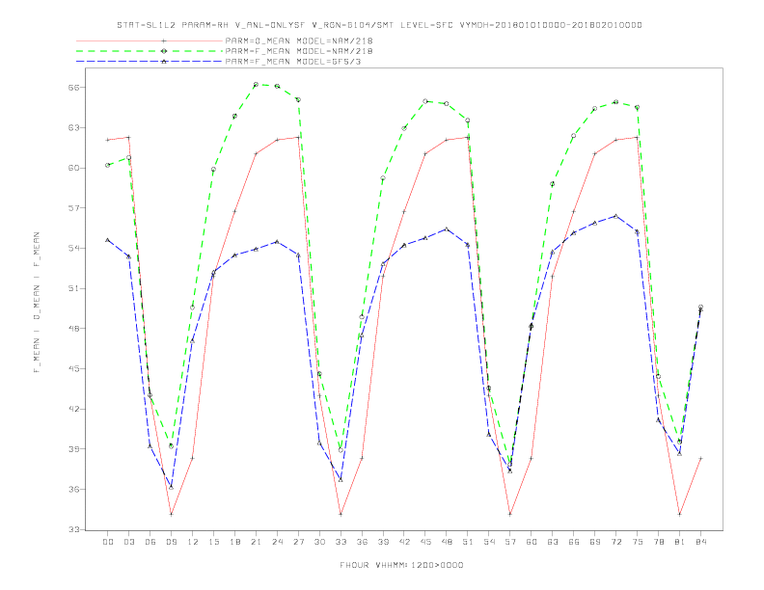764x590 pixels.
Task: Click y-axis tick label 36
Action: point(75,489)
